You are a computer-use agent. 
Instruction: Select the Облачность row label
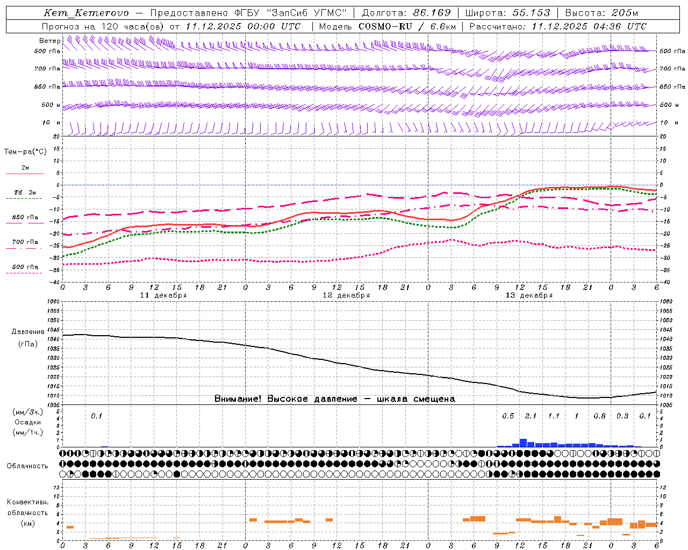pyautogui.click(x=27, y=466)
